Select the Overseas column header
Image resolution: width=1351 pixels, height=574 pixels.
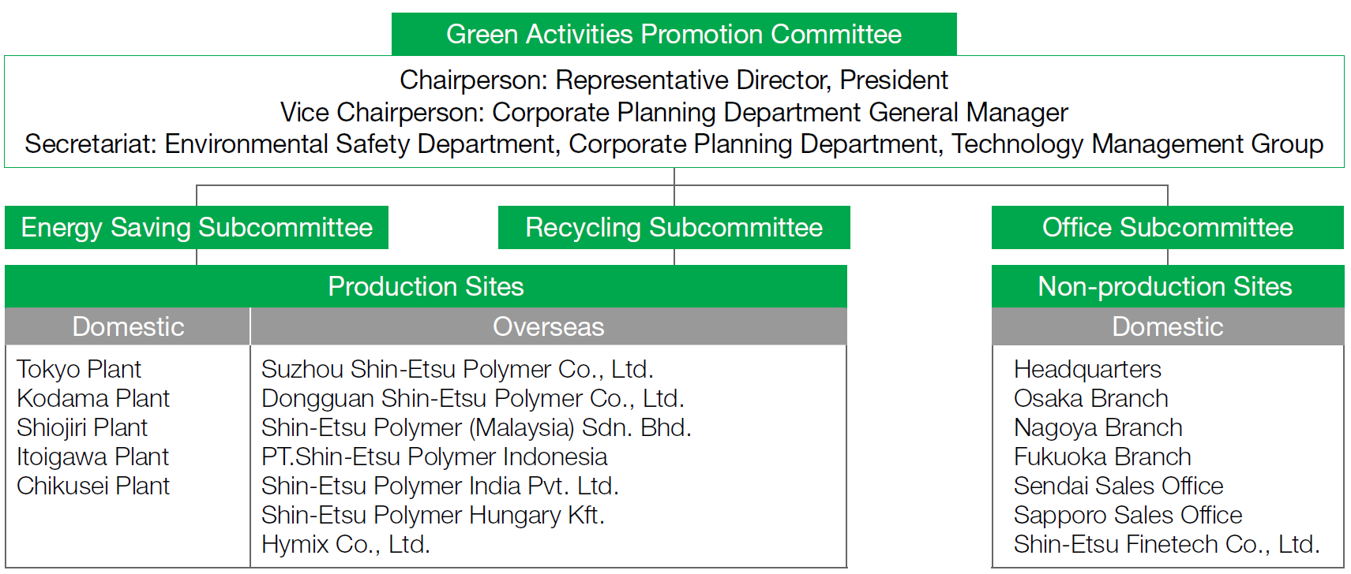coord(548,326)
